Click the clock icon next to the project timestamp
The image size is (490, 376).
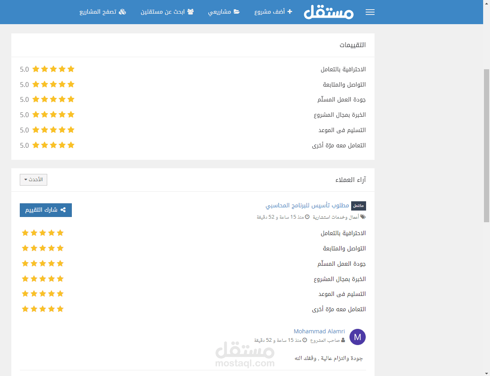point(308,217)
